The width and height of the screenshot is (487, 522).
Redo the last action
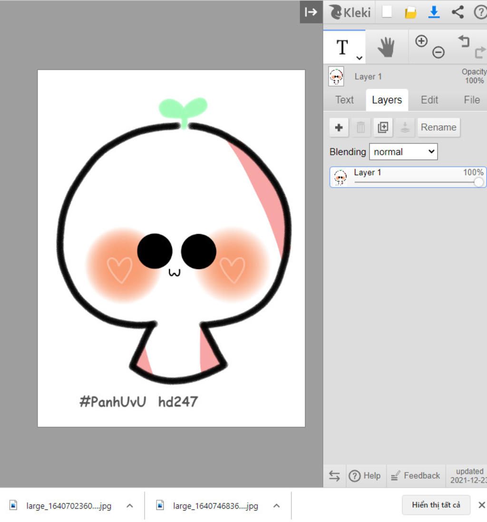480,53
